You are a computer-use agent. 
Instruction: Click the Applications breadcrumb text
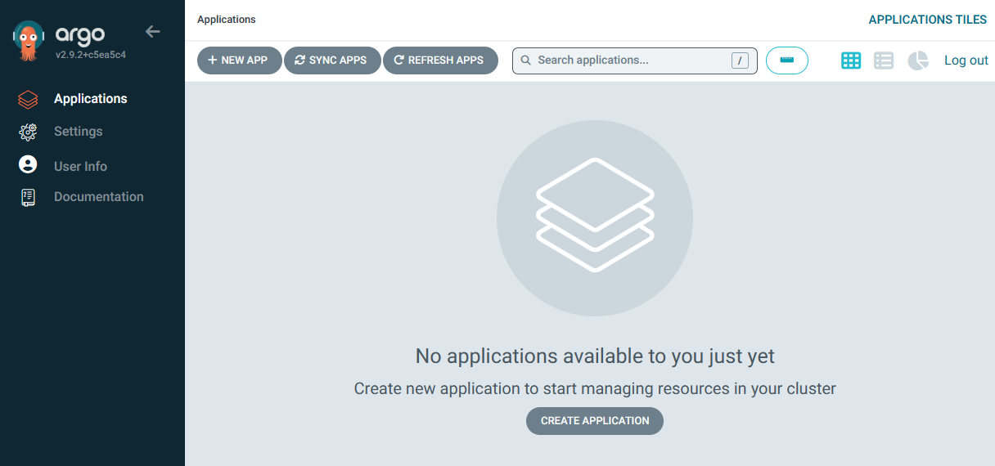click(x=227, y=20)
